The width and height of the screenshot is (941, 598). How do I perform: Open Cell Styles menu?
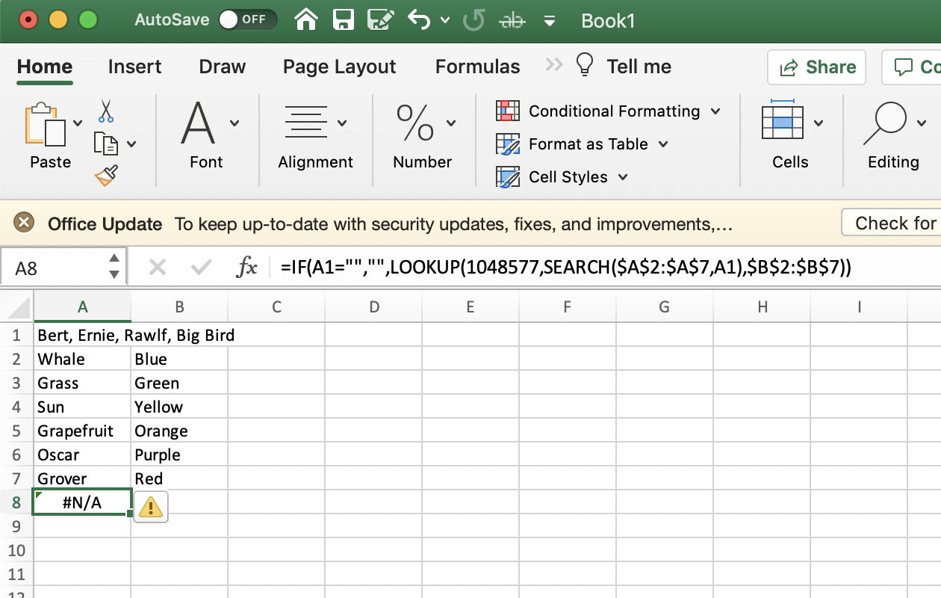point(562,177)
